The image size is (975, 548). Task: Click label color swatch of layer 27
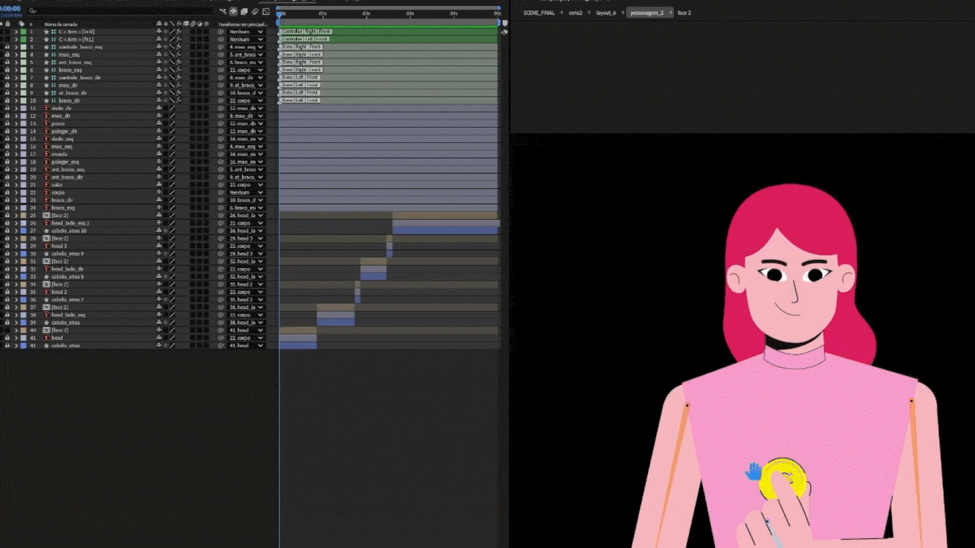23,231
